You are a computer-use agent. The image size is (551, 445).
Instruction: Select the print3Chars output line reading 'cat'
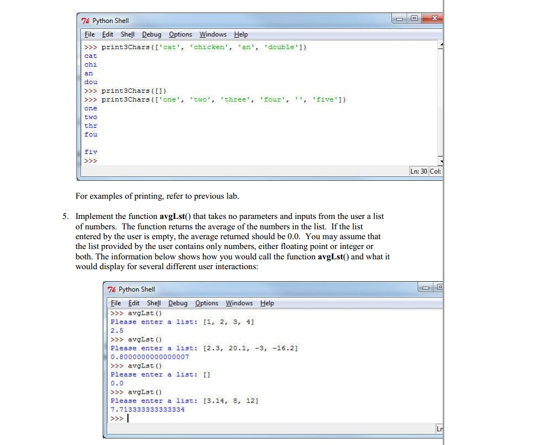click(x=91, y=56)
